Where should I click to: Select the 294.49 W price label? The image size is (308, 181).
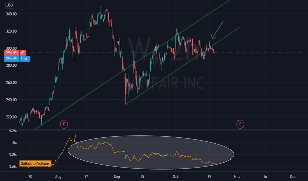[15, 53]
